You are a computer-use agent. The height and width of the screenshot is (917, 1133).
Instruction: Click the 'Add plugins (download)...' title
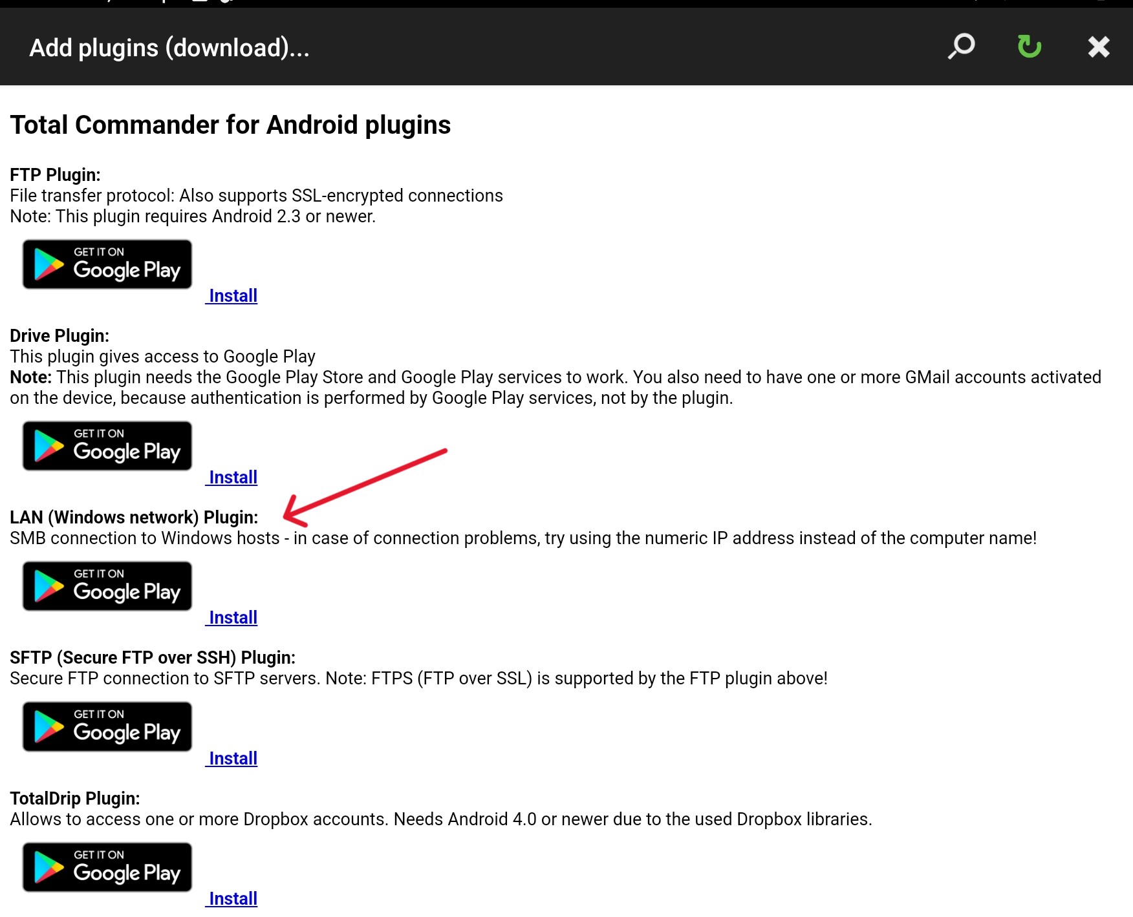(169, 48)
